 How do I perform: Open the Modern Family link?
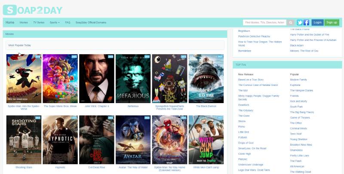[x=298, y=79]
